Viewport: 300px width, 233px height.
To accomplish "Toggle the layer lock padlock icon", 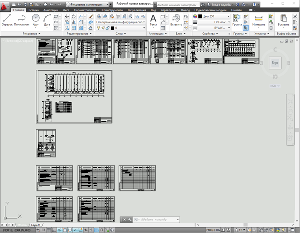I will click(x=107, y=28).
